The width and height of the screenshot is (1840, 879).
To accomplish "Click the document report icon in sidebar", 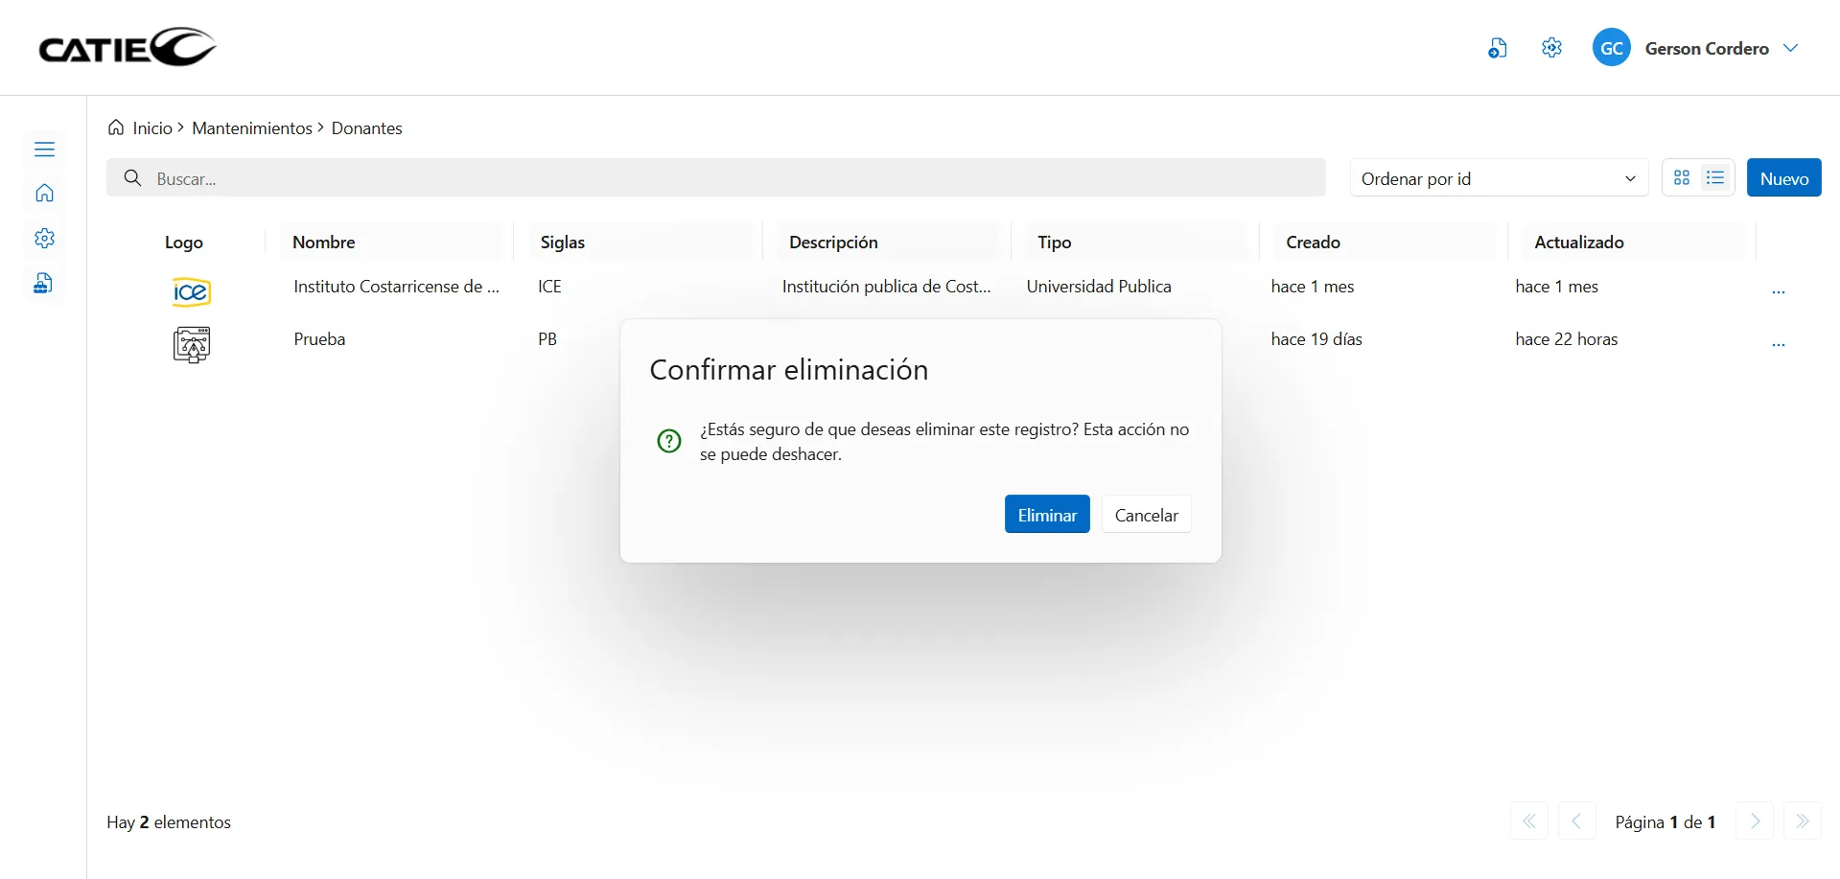I will point(44,284).
